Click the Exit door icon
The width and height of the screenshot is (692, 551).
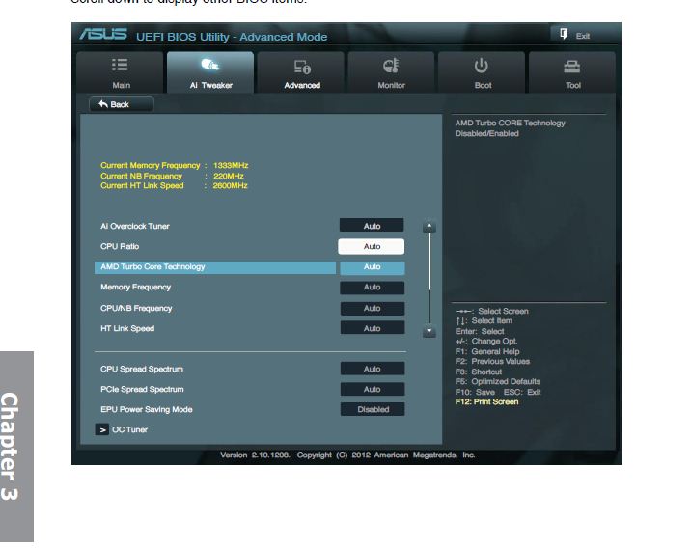[x=564, y=35]
